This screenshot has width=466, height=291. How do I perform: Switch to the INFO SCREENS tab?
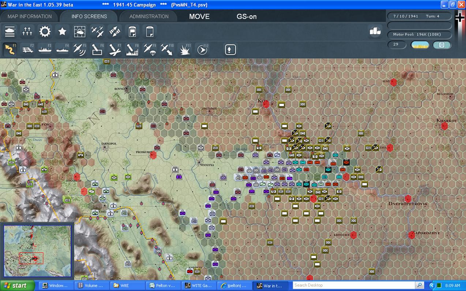(89, 16)
